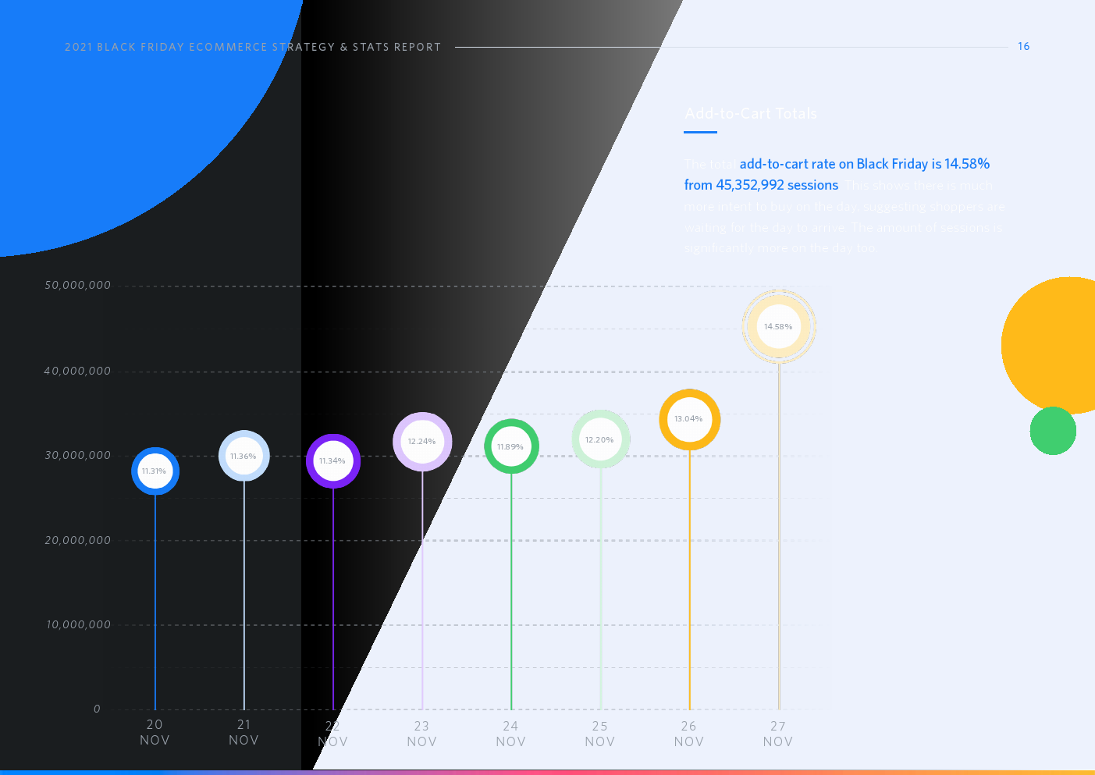Click the 27 NOV x-axis label
The width and height of the screenshot is (1095, 775).
coord(778,734)
